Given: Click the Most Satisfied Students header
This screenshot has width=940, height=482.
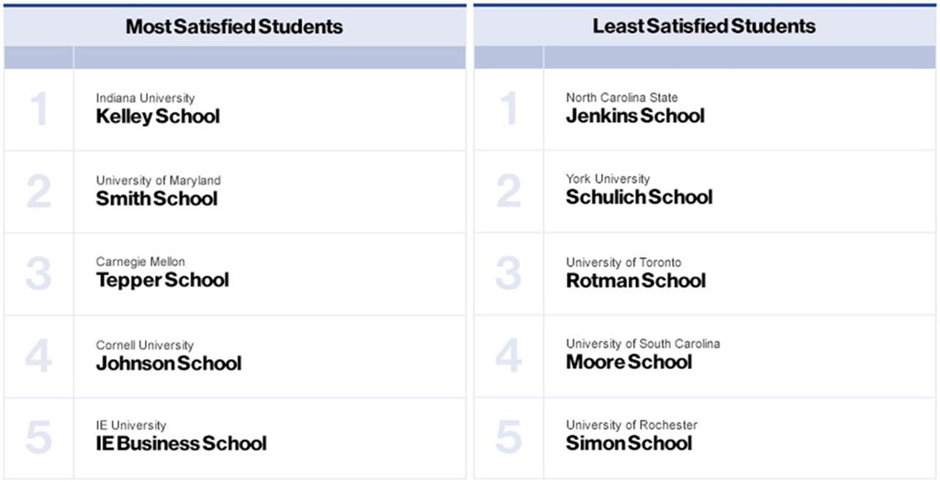Looking at the screenshot, I should coord(234,27).
